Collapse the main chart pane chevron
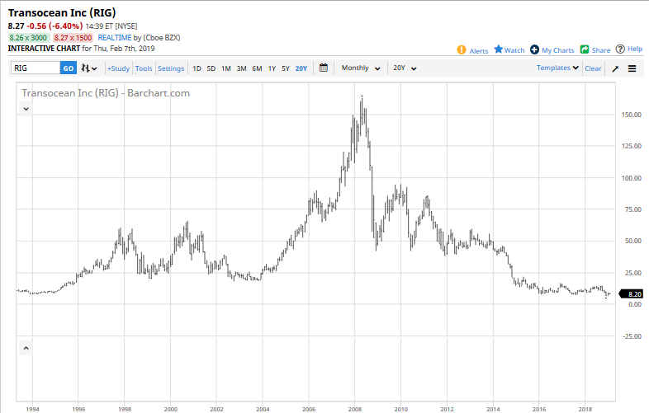The height and width of the screenshot is (413, 649). click(26, 109)
